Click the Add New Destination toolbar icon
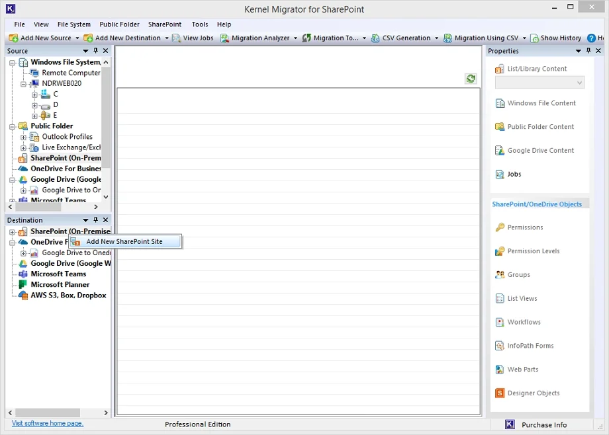 (88, 38)
